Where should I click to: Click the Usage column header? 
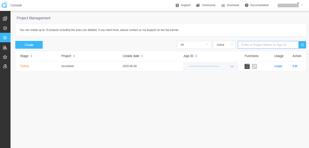(279, 56)
